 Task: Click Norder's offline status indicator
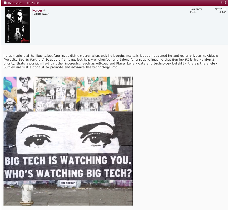coord(44,10)
